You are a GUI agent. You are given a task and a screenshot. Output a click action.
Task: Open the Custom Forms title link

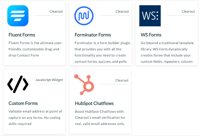[x=23, y=103]
